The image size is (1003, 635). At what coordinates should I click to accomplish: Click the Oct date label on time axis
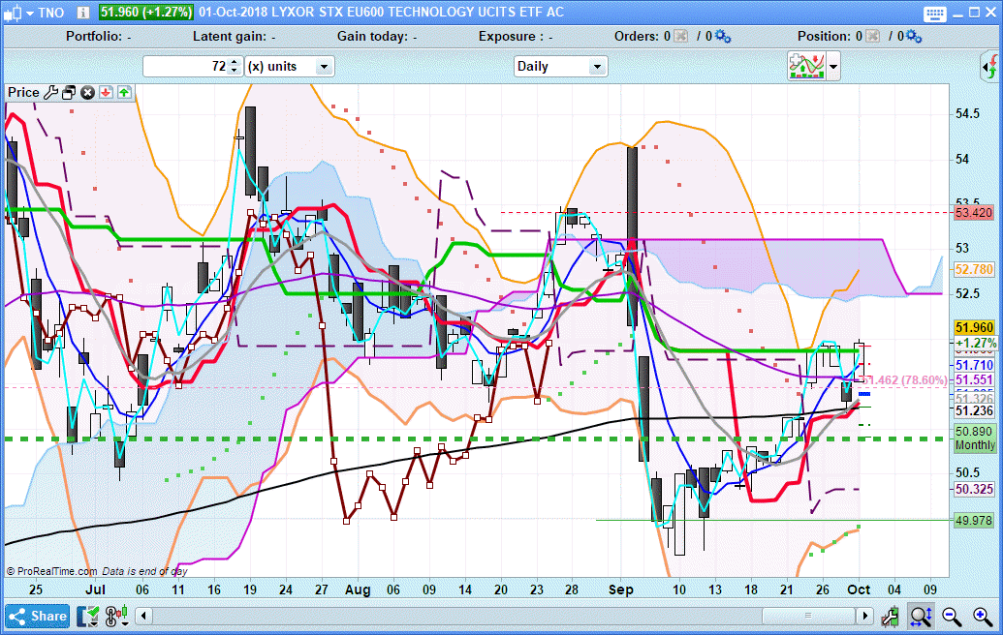[x=859, y=590]
